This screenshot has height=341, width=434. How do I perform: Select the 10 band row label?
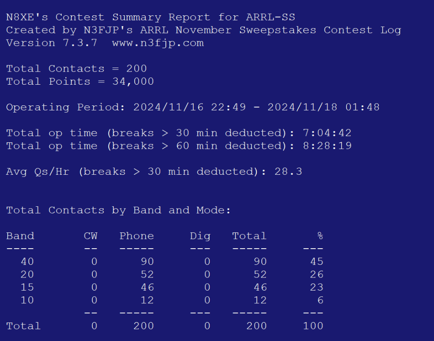27,300
